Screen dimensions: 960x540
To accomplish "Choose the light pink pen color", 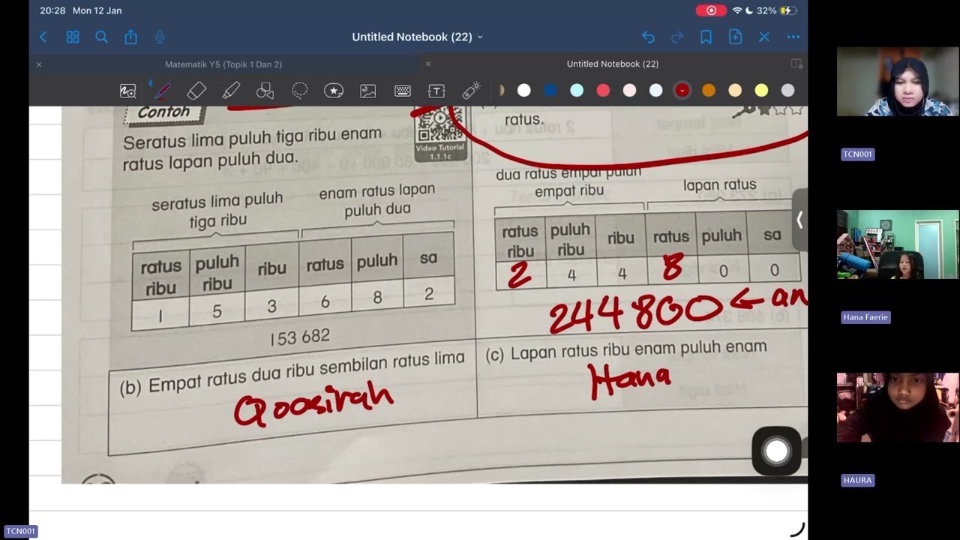I will coord(629,91).
